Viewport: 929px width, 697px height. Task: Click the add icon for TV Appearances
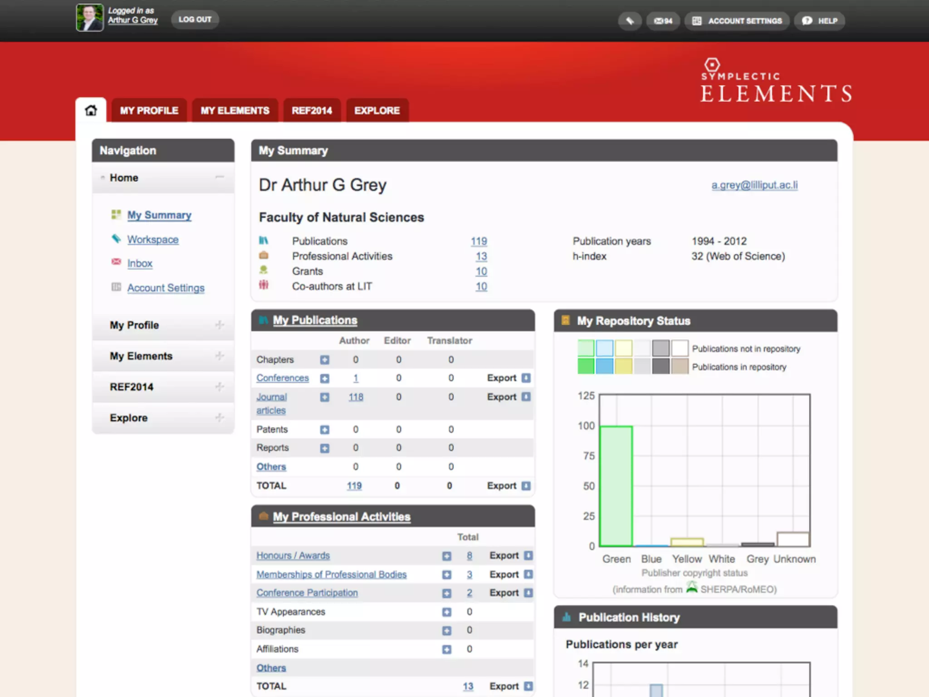tap(447, 612)
